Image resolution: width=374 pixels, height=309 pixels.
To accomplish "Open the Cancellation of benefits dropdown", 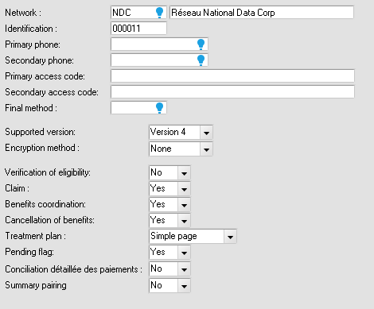I will coord(184,221).
